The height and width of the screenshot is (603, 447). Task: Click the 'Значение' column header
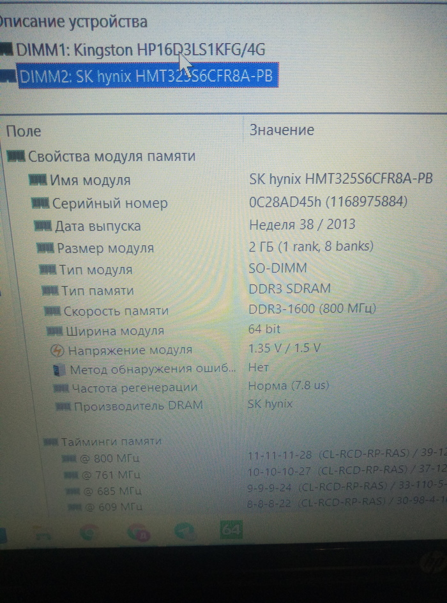(x=282, y=130)
